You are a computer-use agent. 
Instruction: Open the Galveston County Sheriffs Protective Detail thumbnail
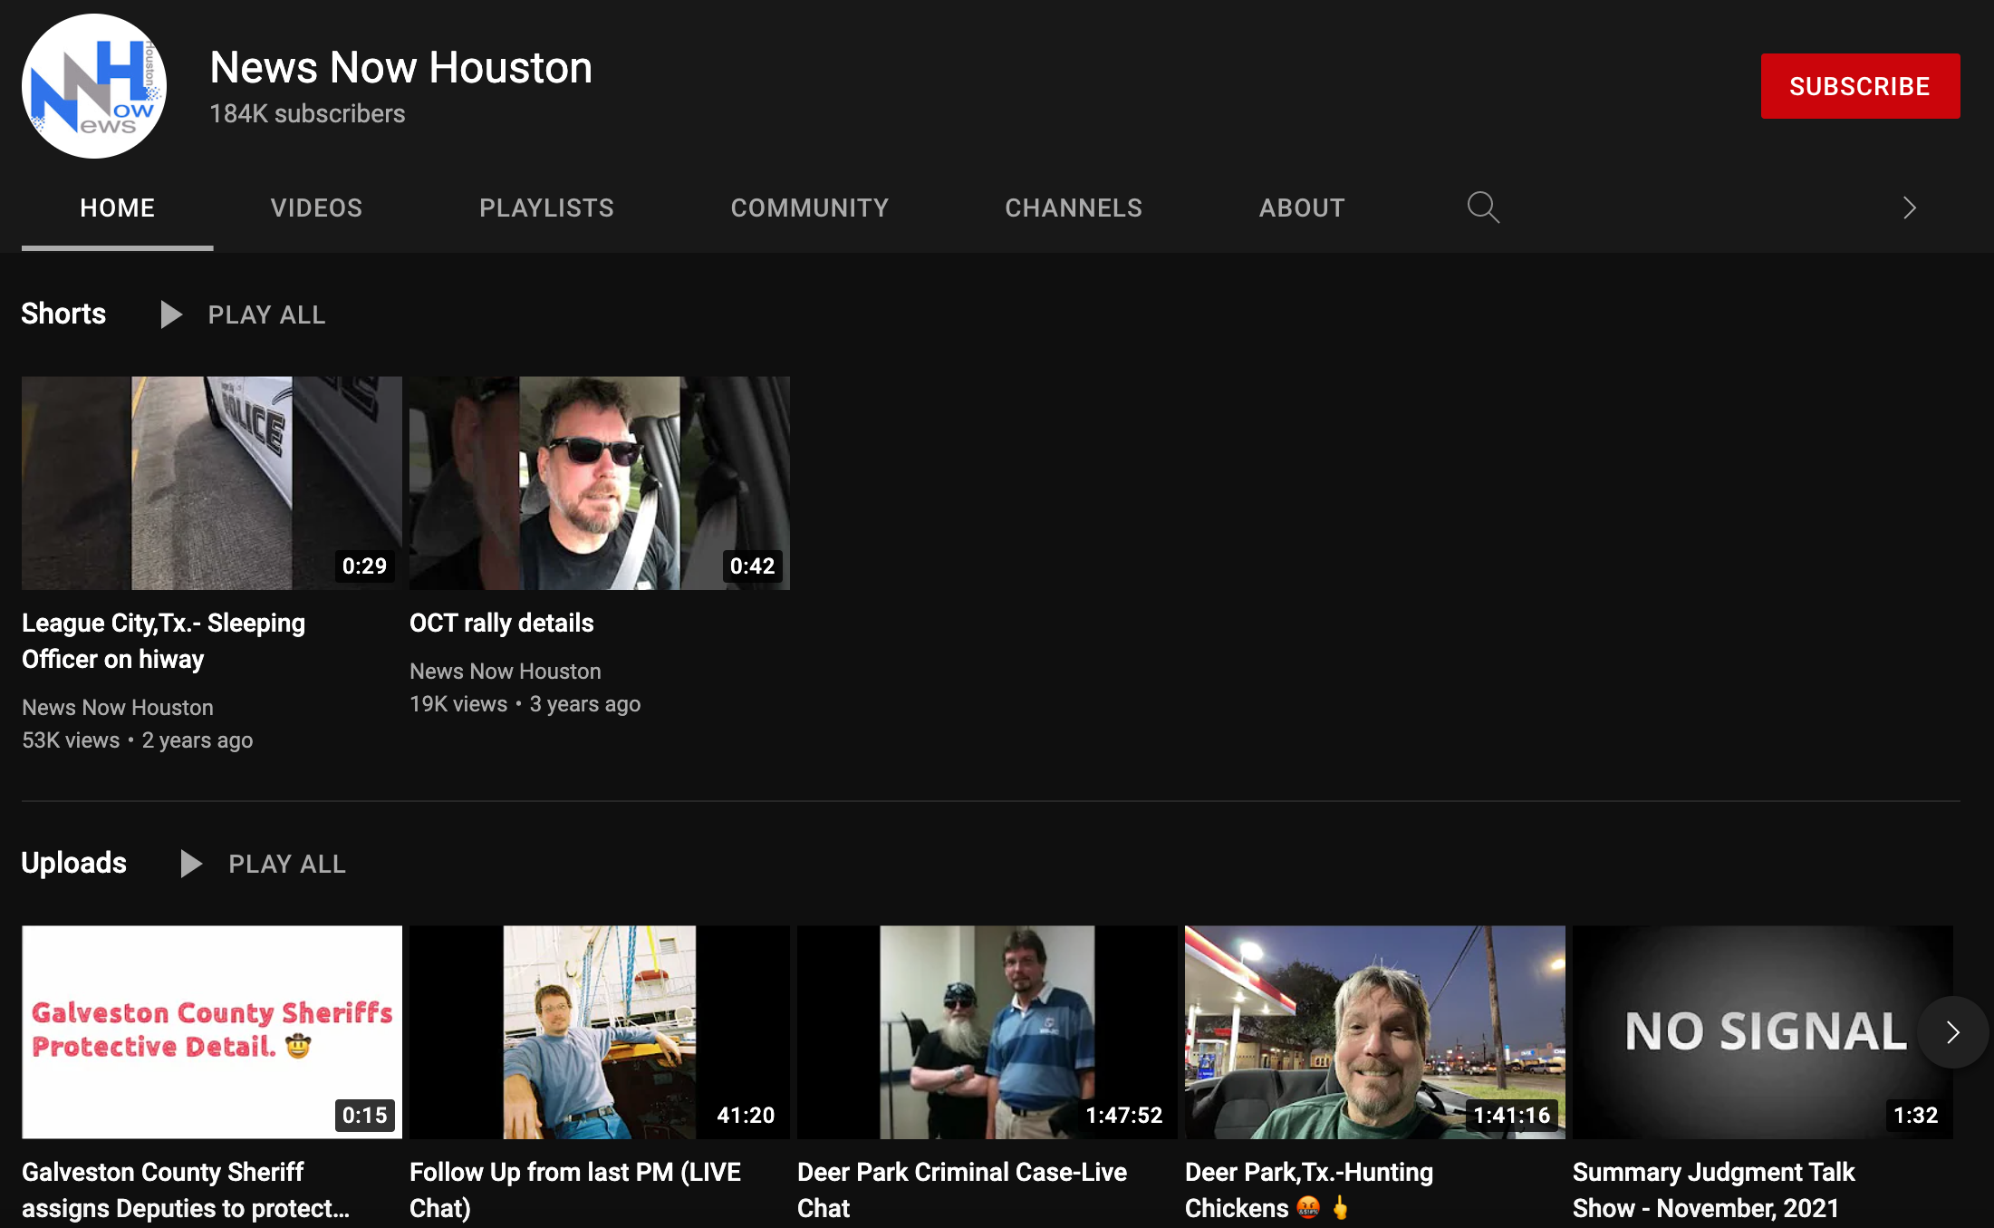point(212,1032)
